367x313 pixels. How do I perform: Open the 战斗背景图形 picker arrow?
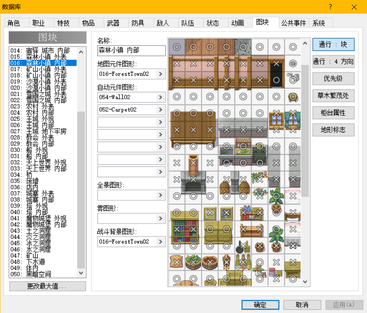[x=160, y=242]
